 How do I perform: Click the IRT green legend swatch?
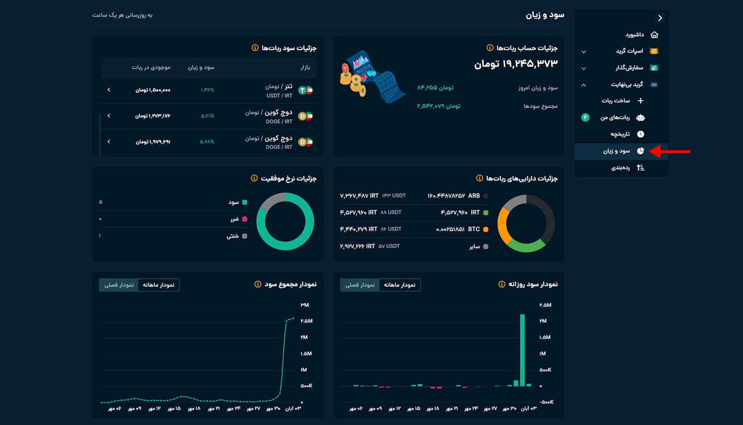pos(486,212)
